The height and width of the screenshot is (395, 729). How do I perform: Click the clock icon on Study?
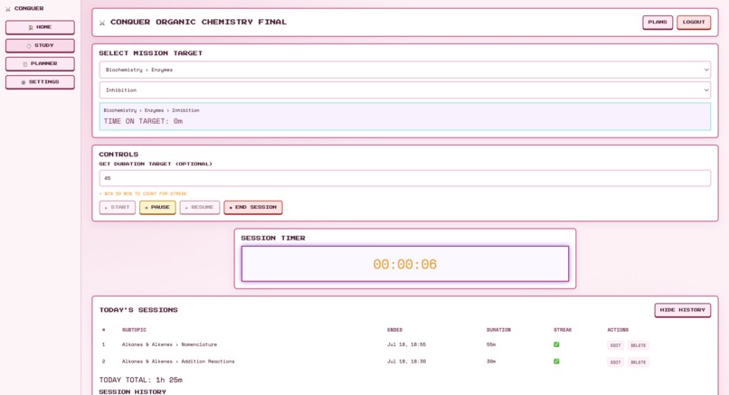(29, 45)
